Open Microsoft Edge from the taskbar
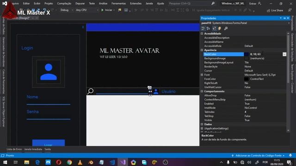 (37, 162)
